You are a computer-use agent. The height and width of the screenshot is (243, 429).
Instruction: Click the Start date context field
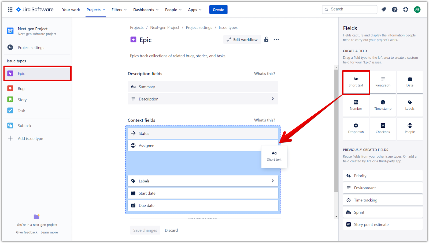point(203,193)
